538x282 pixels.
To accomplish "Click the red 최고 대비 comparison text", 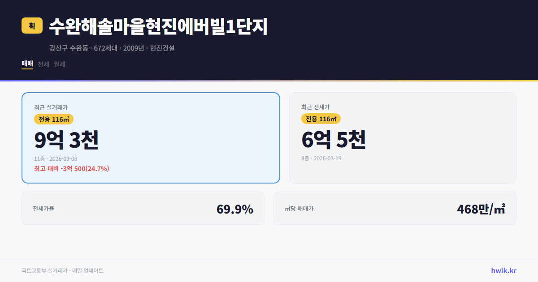I will 72,169.
